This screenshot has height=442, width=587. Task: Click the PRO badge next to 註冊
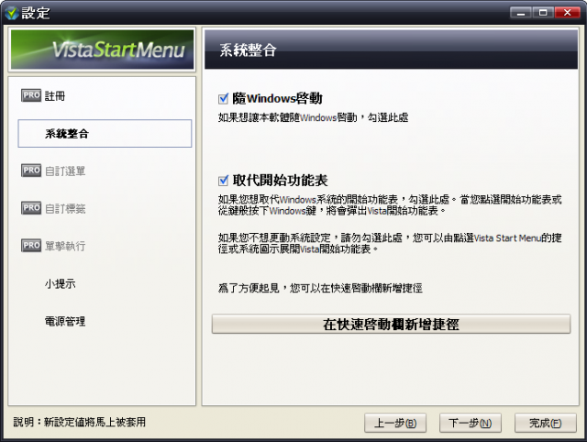pyautogui.click(x=31, y=95)
